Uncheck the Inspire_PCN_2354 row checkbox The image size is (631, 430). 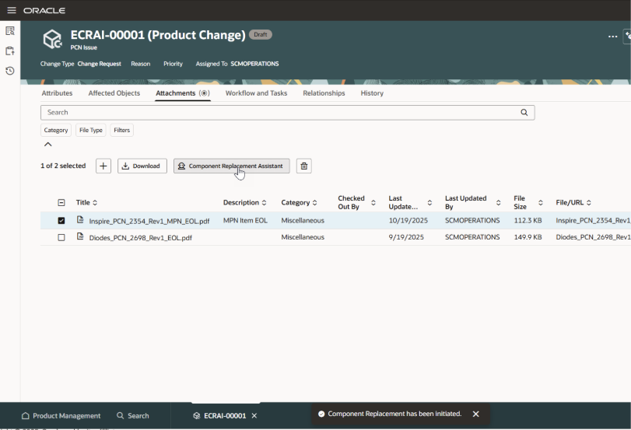tap(61, 221)
